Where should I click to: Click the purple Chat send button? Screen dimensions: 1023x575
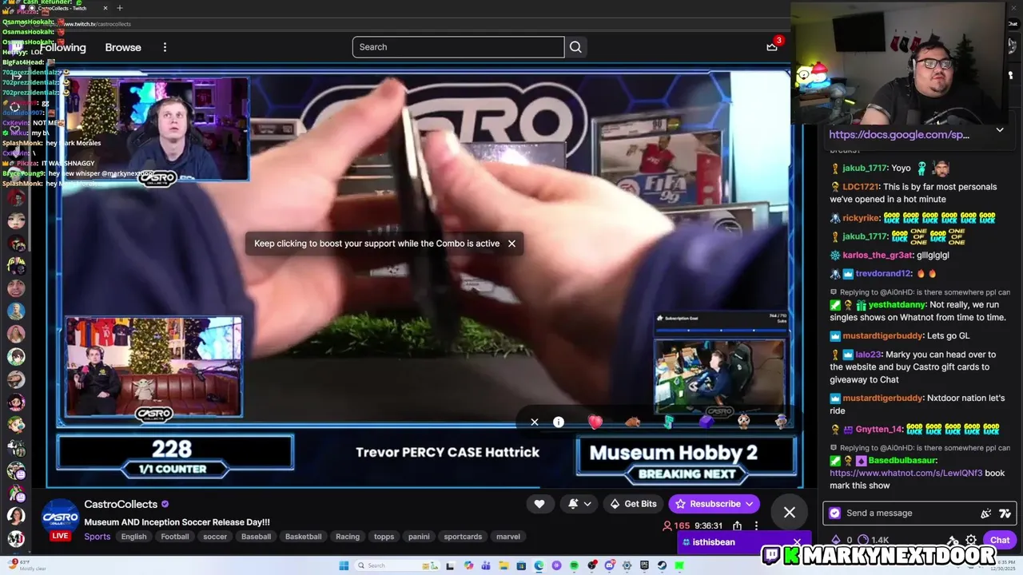coord(1000,540)
